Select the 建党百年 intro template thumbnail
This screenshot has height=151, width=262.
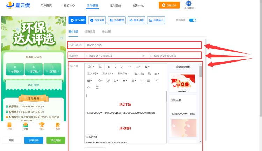(x=183, y=82)
